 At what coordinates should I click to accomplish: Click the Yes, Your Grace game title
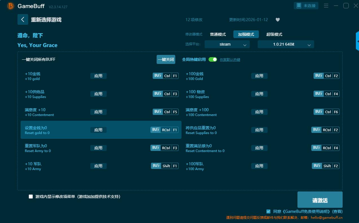[x=37, y=45]
